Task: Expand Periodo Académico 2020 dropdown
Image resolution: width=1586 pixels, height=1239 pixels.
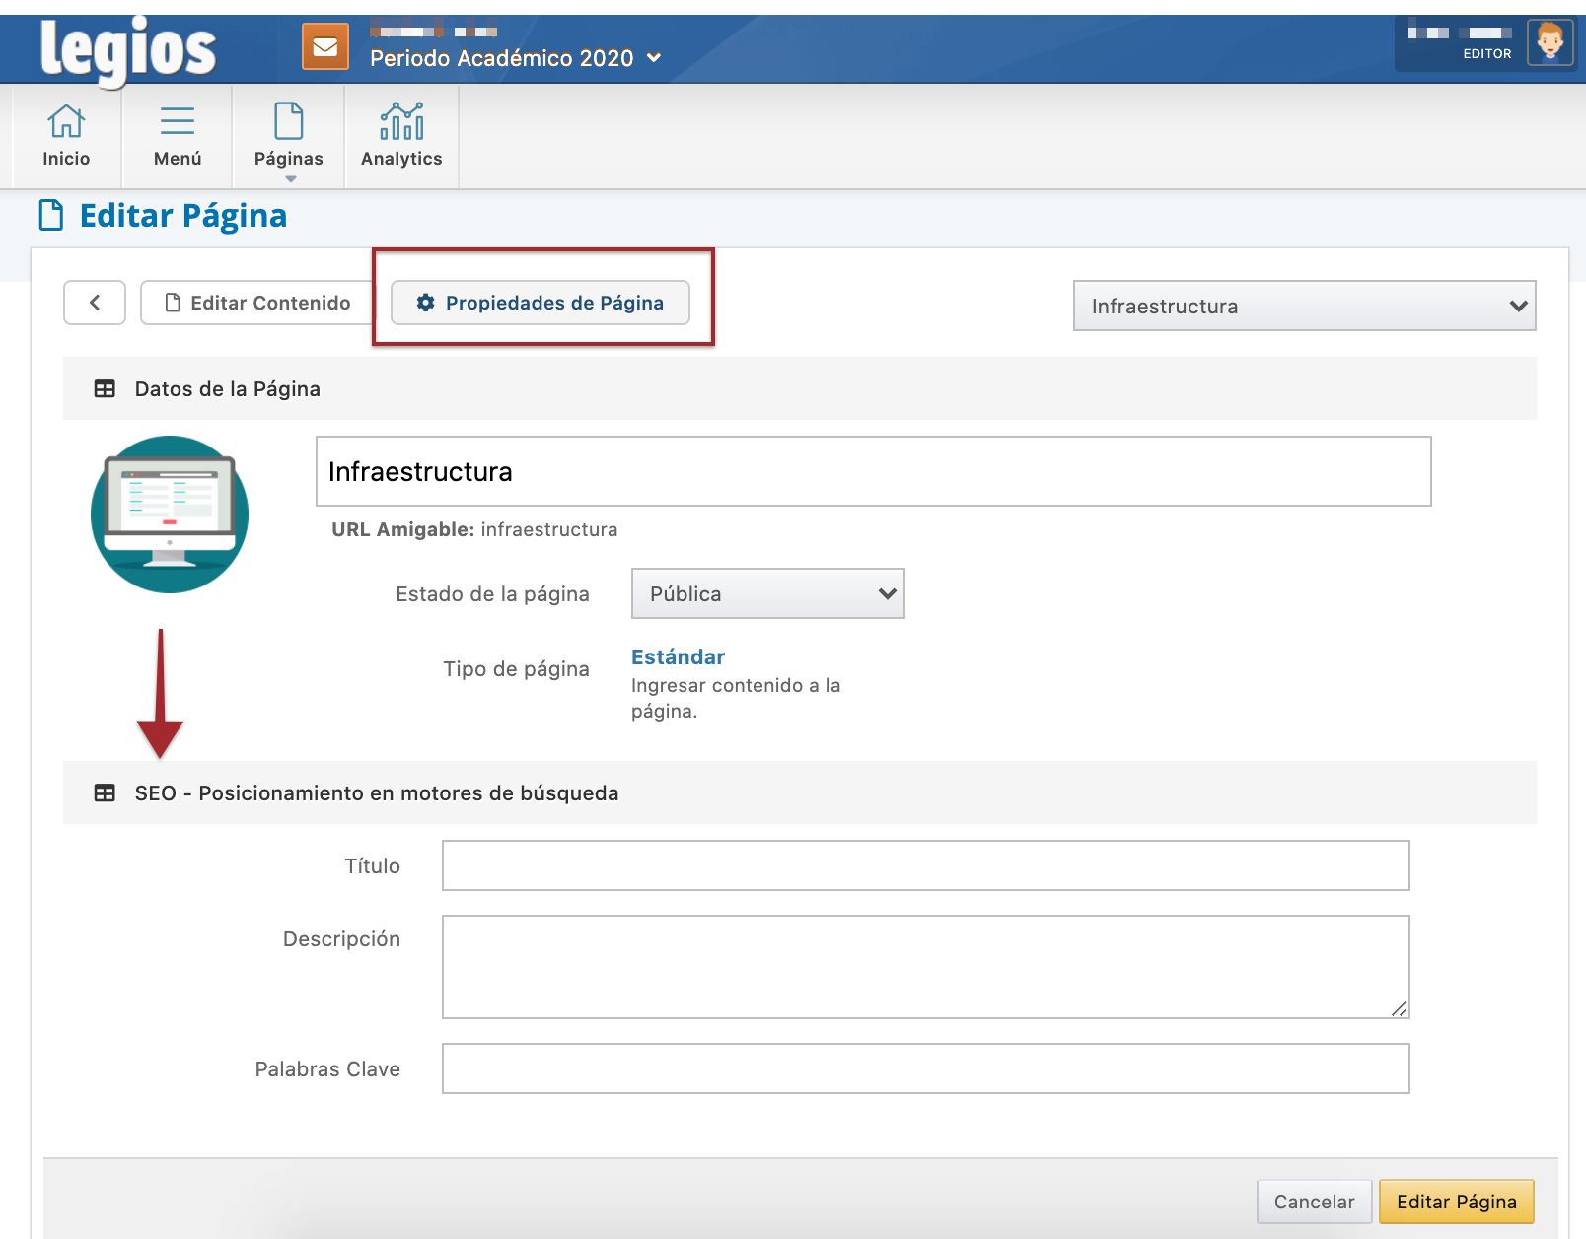Action: [x=515, y=58]
